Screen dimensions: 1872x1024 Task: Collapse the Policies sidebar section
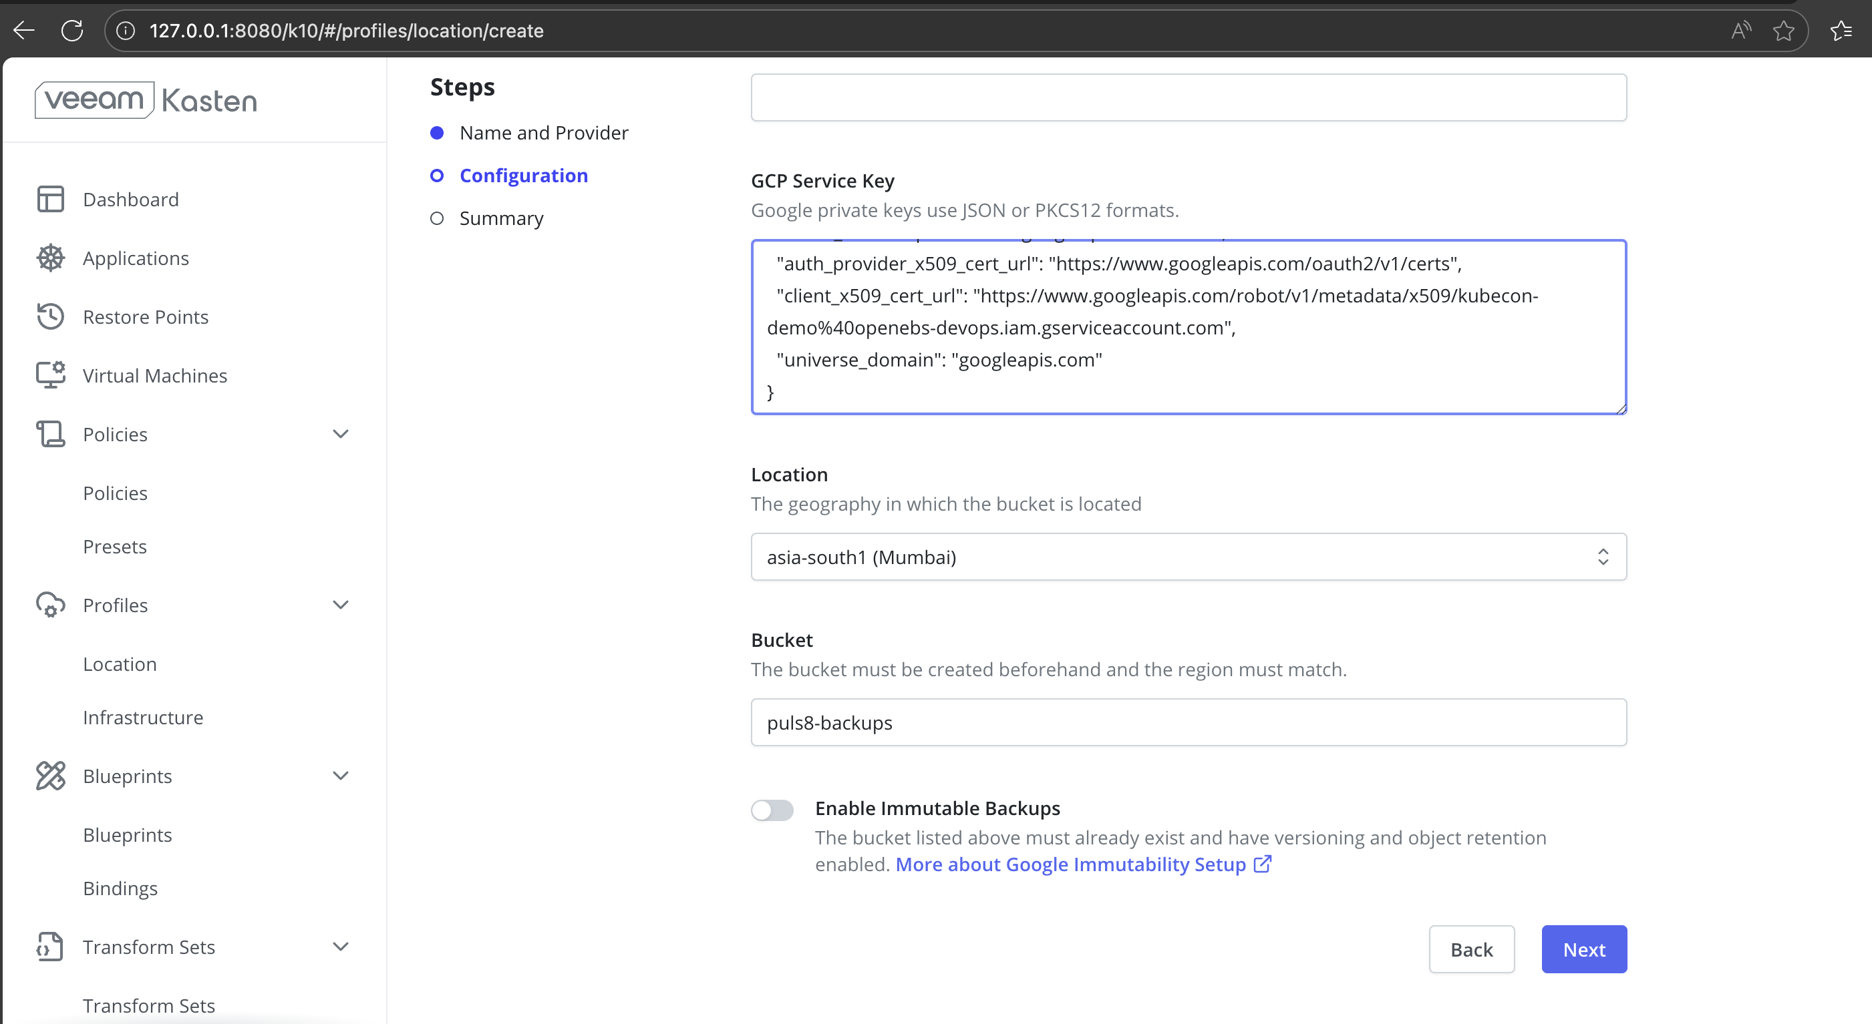pyautogui.click(x=340, y=435)
